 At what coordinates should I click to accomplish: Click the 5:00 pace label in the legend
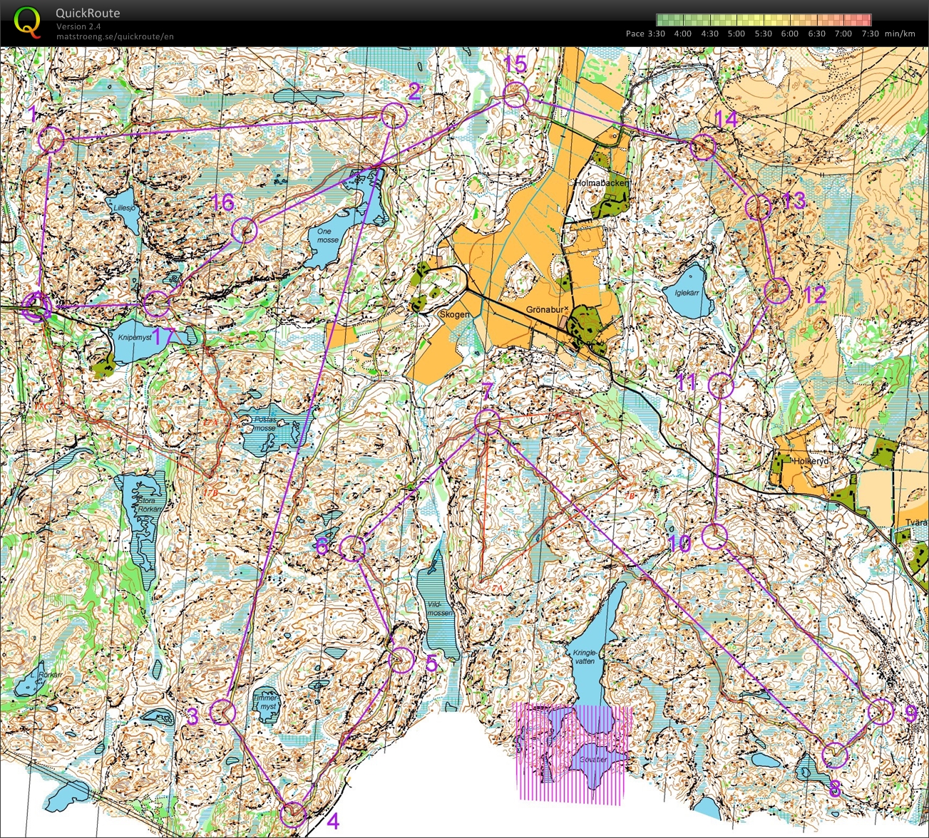click(736, 33)
